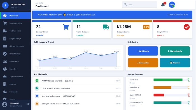Go to Teslimat Takip menu item
This screenshot has height=110, width=196.
point(15,31)
